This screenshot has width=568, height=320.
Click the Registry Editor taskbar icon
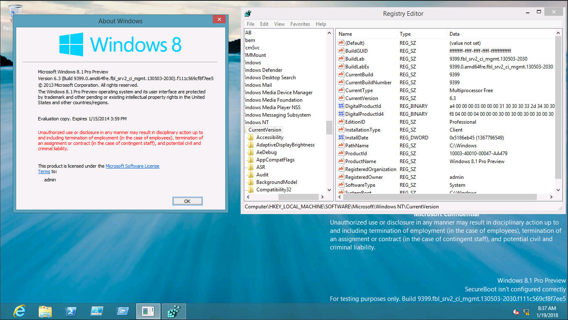pyautogui.click(x=174, y=311)
